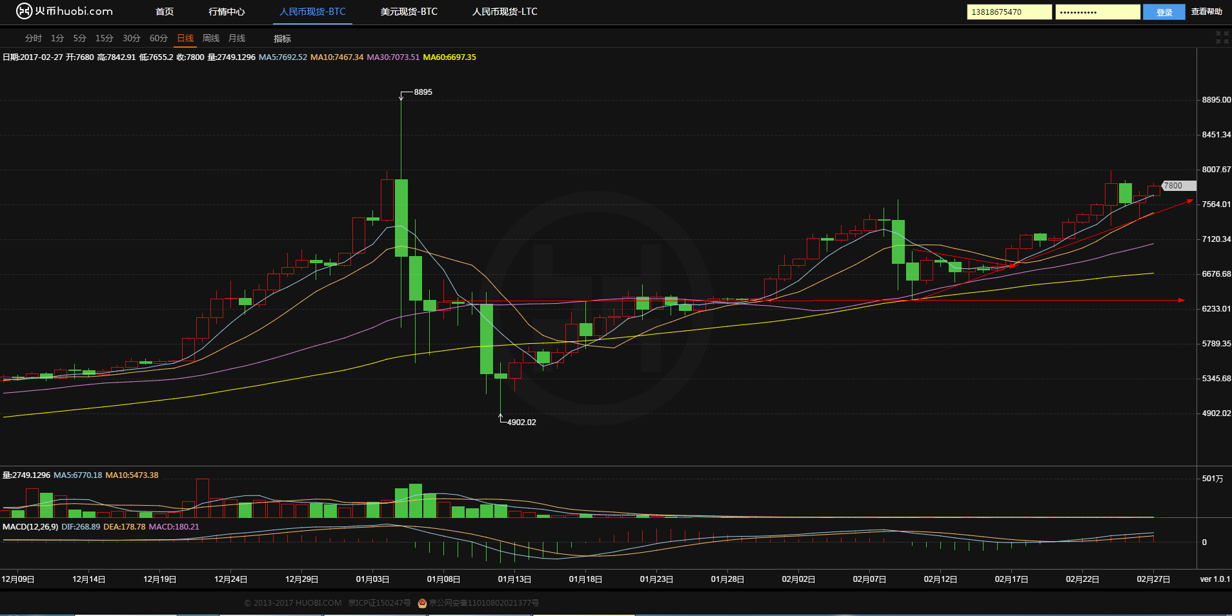
Task: Click the 京公网安备11010802021377号 footer link
Action: click(484, 603)
